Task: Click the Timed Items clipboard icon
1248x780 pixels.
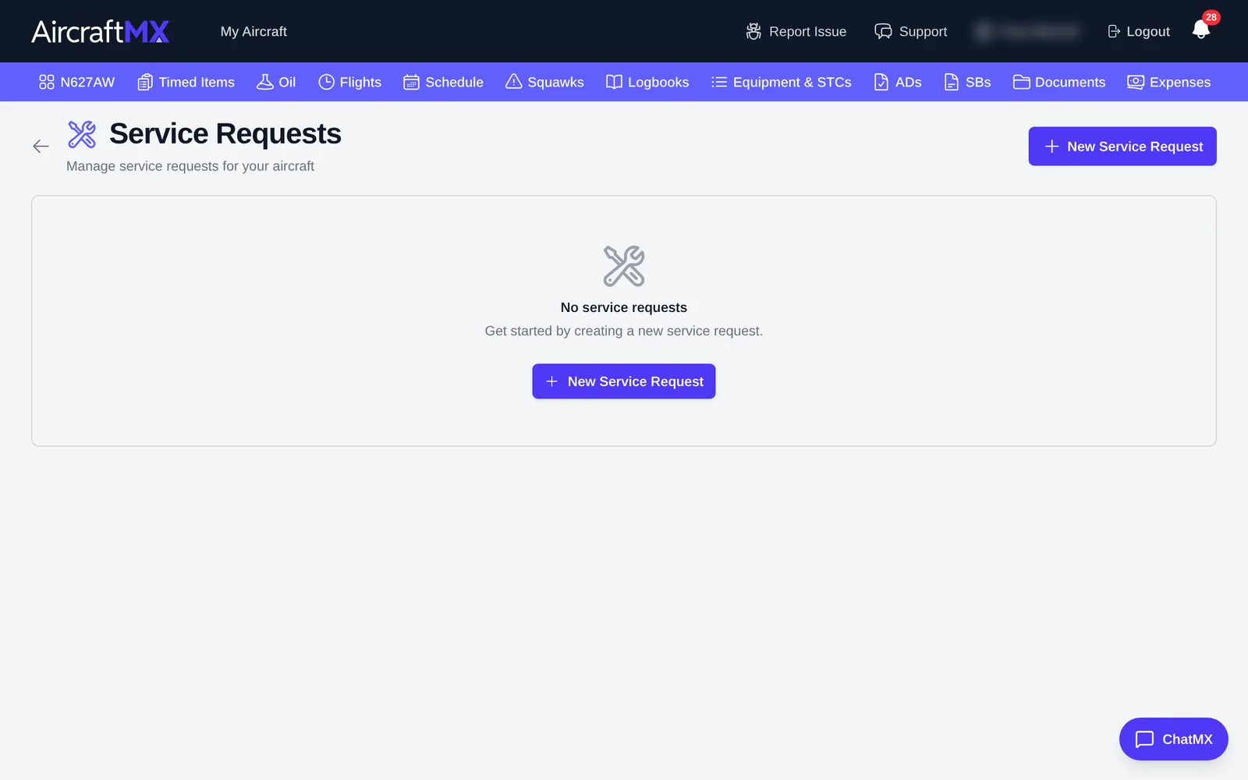Action: coord(145,82)
